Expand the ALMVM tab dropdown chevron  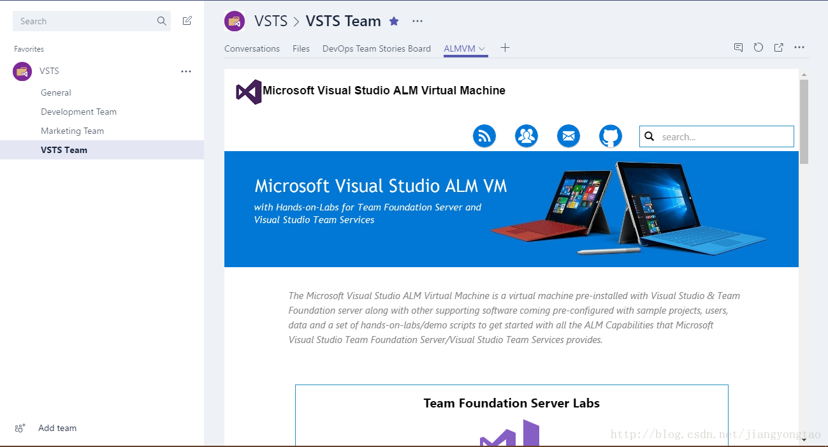(482, 48)
